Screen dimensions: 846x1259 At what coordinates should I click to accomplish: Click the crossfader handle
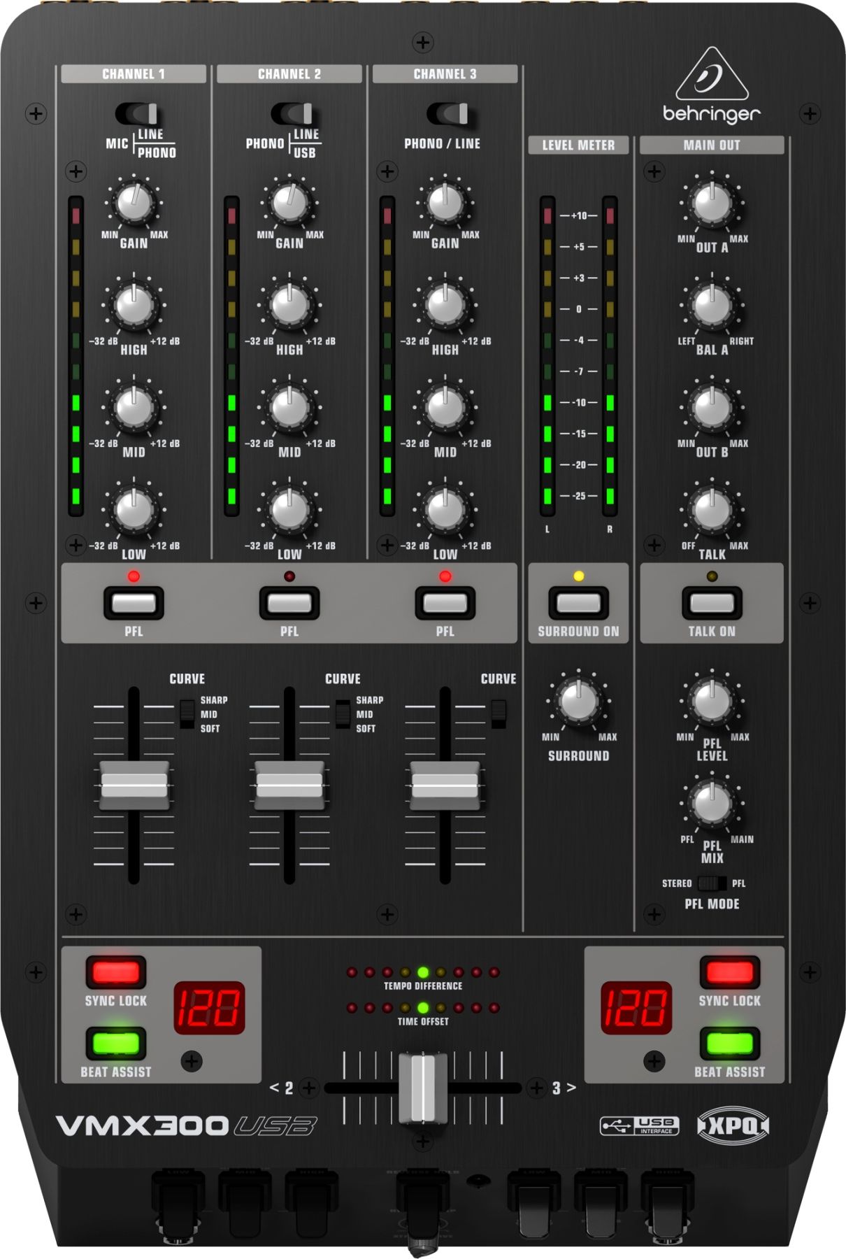coord(422,1088)
